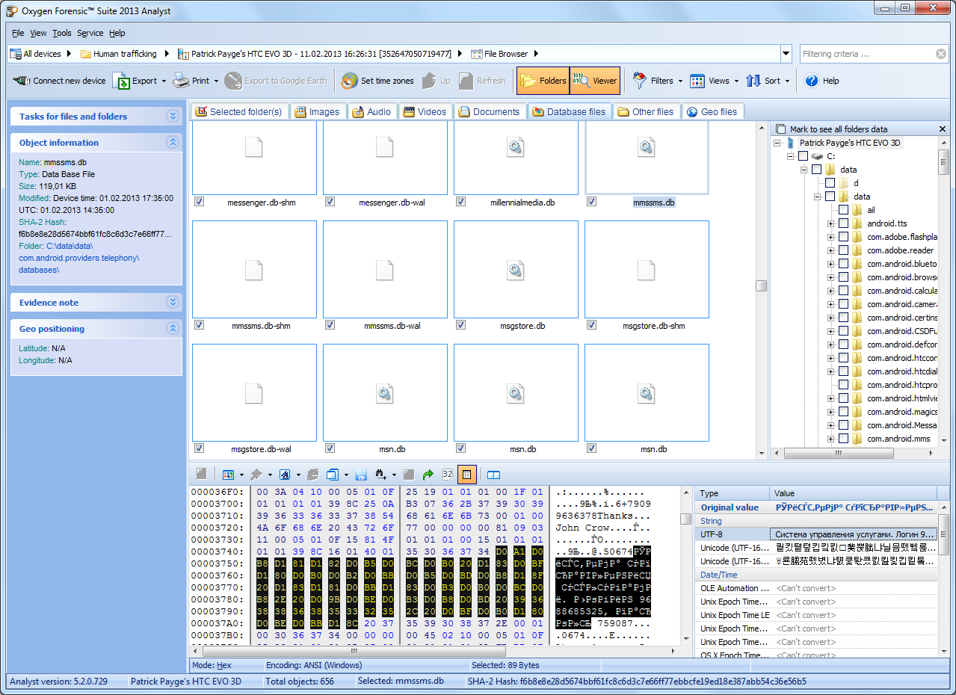The image size is (956, 695).
Task: Click the Up navigation icon
Action: [429, 81]
